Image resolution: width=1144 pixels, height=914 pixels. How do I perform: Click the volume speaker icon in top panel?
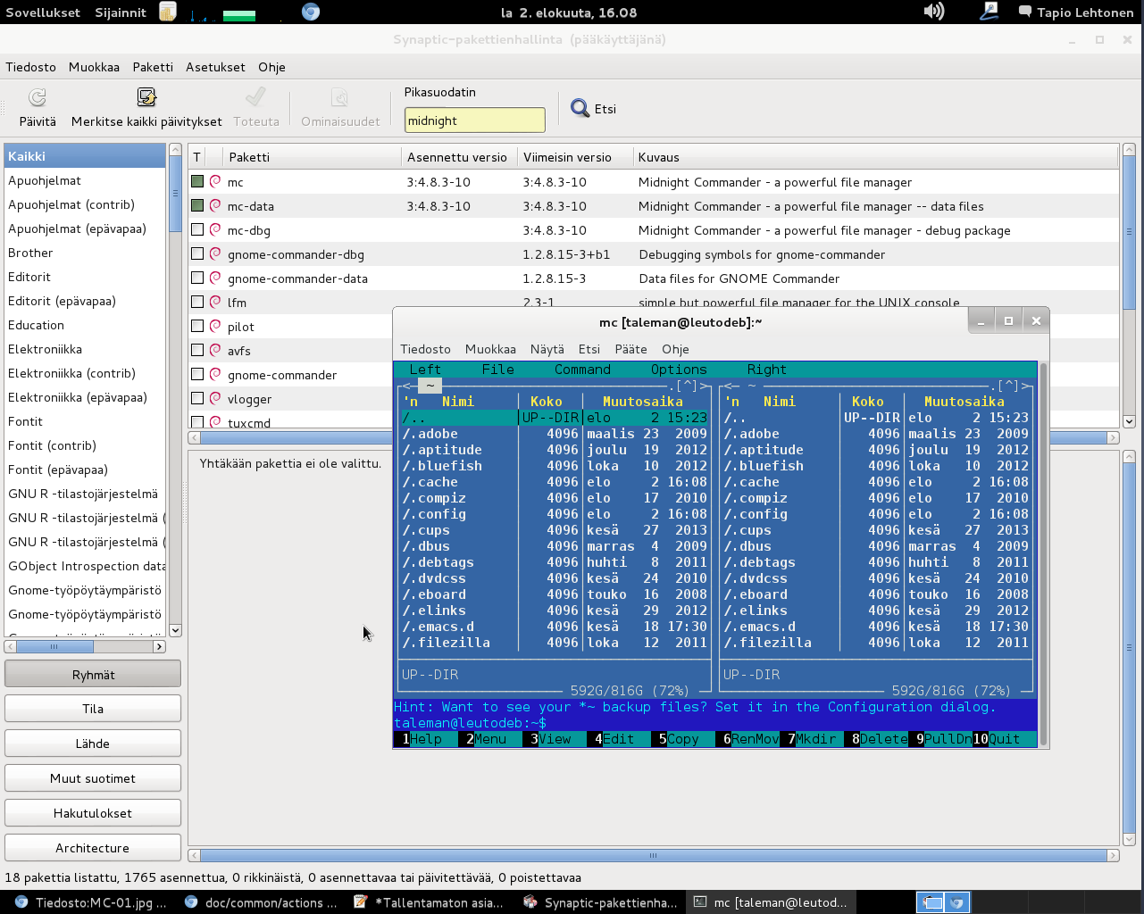[933, 12]
